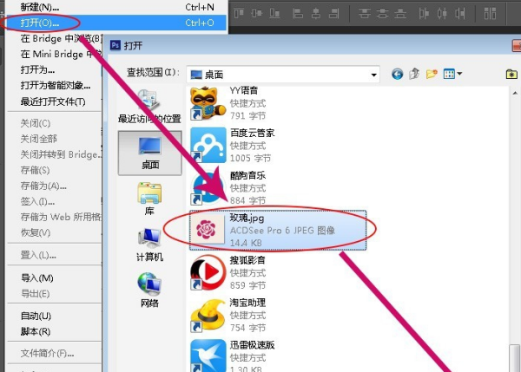Open the 查找范围 location dropdown
This screenshot has width=521, height=372.
(373, 75)
